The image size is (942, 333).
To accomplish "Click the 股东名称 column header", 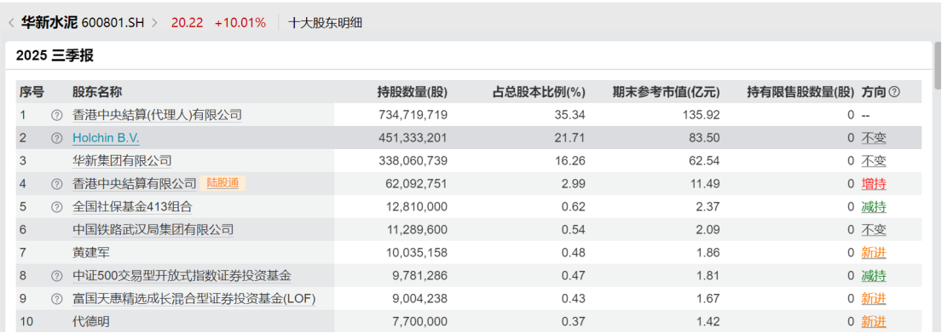I will pos(97,92).
